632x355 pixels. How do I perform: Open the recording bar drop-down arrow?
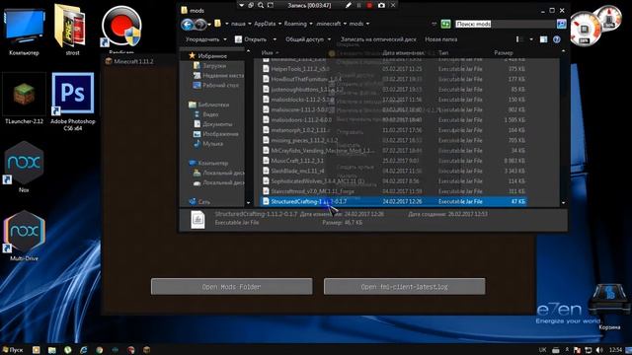pos(241,5)
